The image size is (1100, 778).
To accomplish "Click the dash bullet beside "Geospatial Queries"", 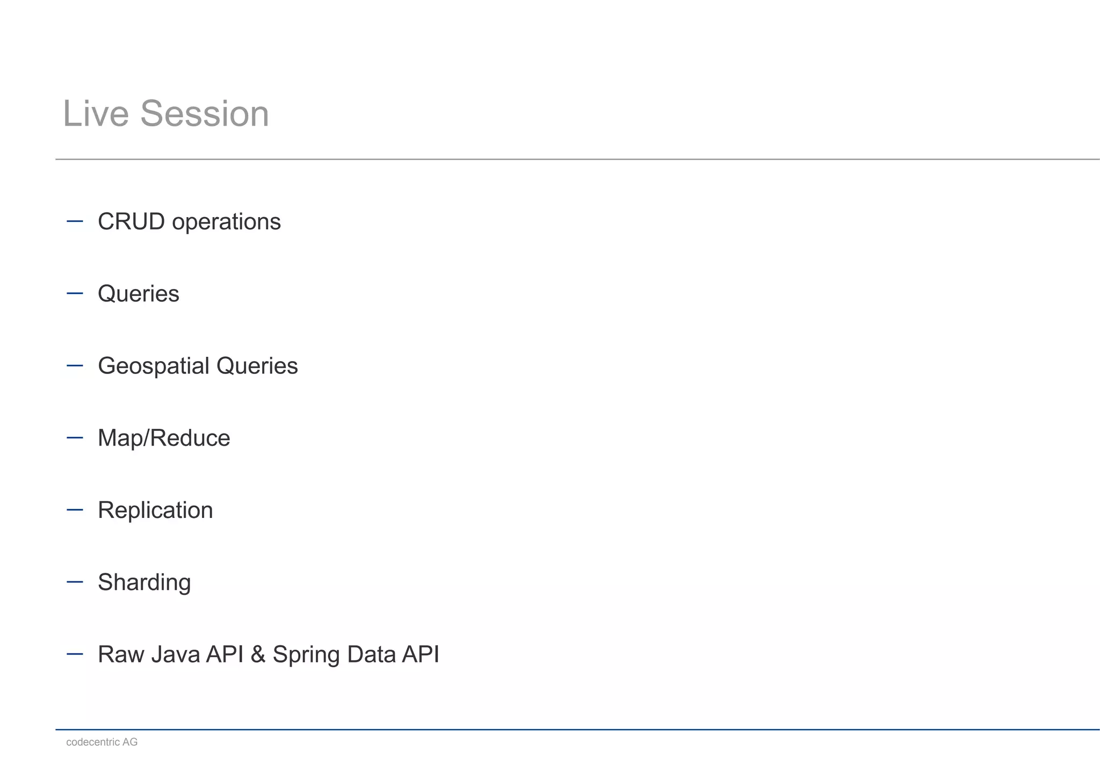I will [75, 365].
